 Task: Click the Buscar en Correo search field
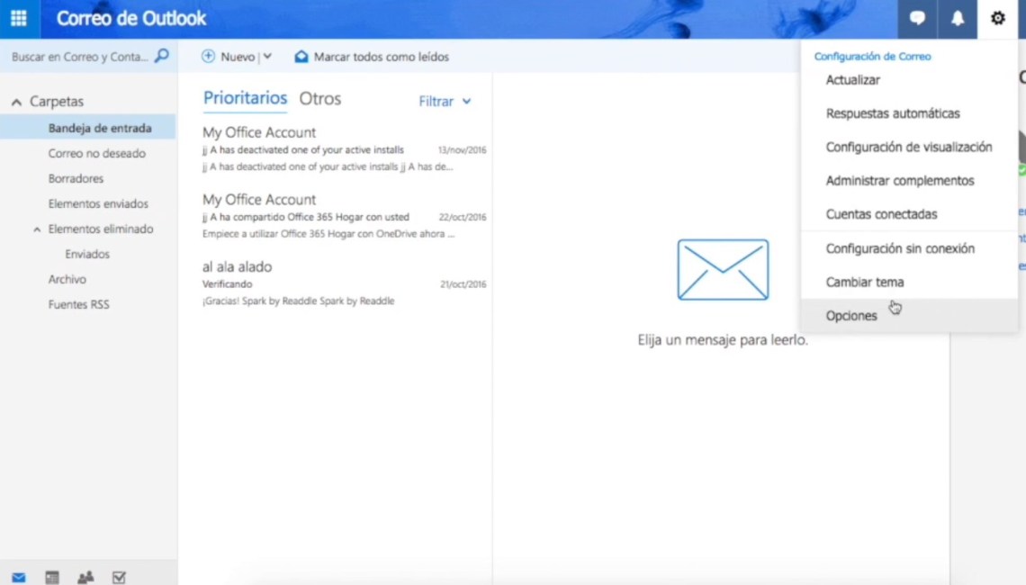79,57
